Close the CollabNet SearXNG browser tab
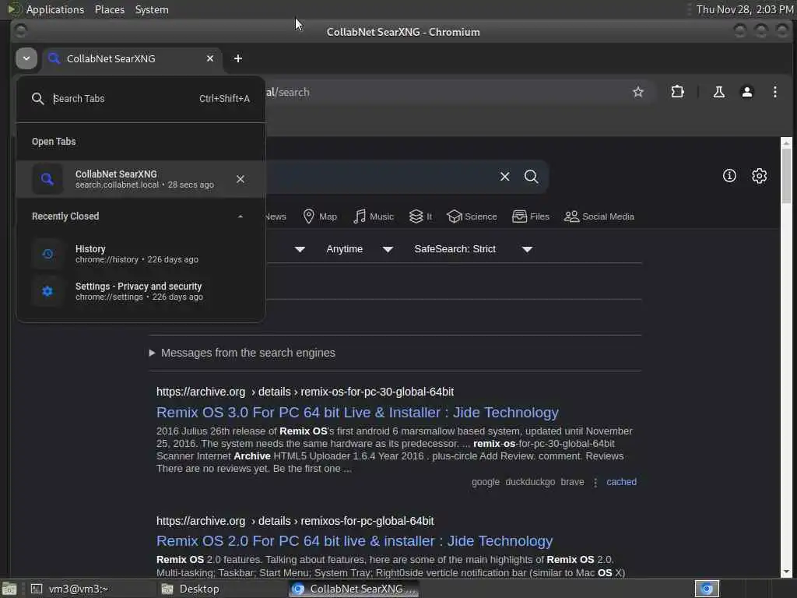The width and height of the screenshot is (797, 598). click(x=210, y=58)
